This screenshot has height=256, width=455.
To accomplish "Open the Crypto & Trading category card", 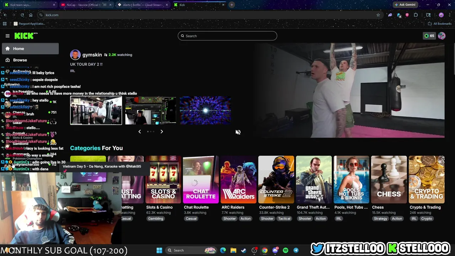I will tap(427, 180).
